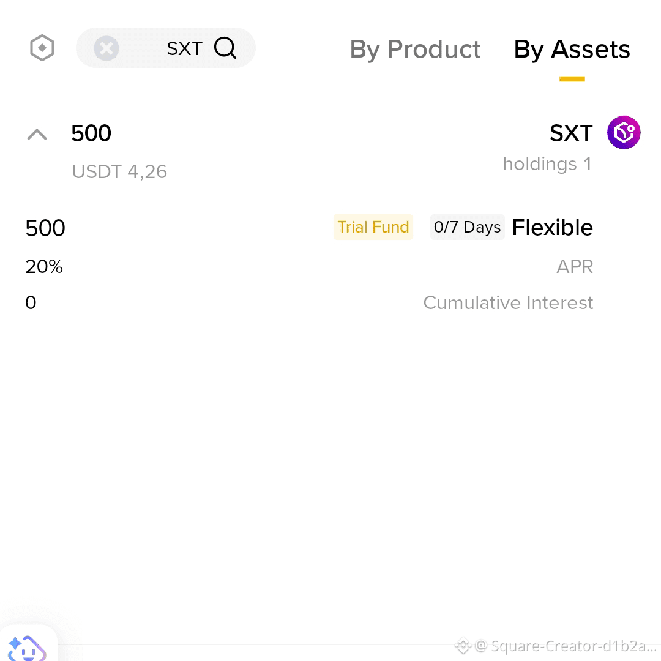Switch to the By Product tab
The height and width of the screenshot is (661, 661).
[415, 50]
